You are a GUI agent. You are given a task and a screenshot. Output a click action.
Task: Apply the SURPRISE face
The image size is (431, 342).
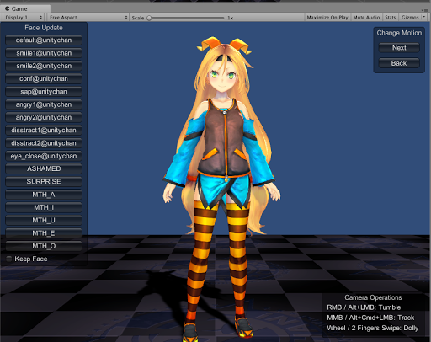[x=44, y=182]
